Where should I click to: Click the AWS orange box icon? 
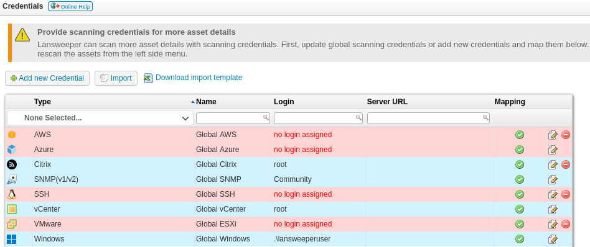pos(12,135)
